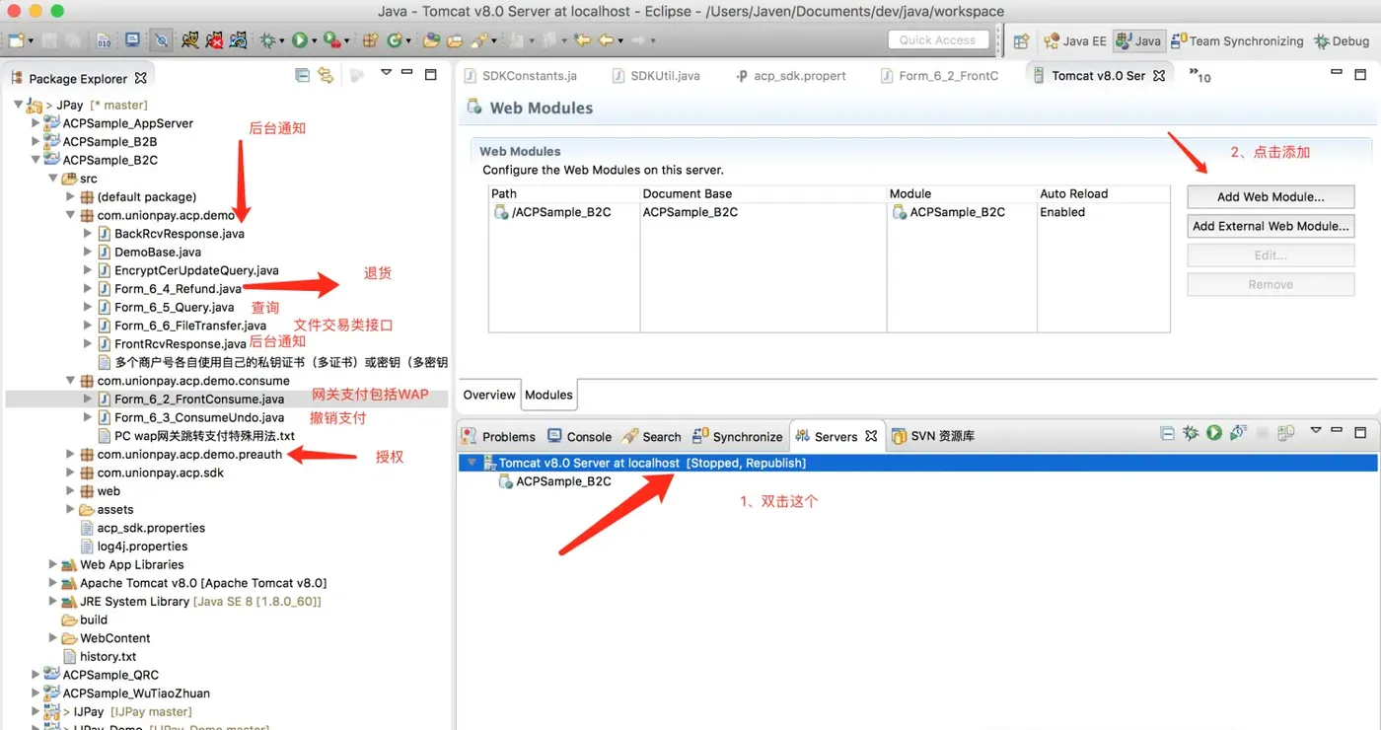Click the Restart Tomcat cat icon

click(x=239, y=40)
